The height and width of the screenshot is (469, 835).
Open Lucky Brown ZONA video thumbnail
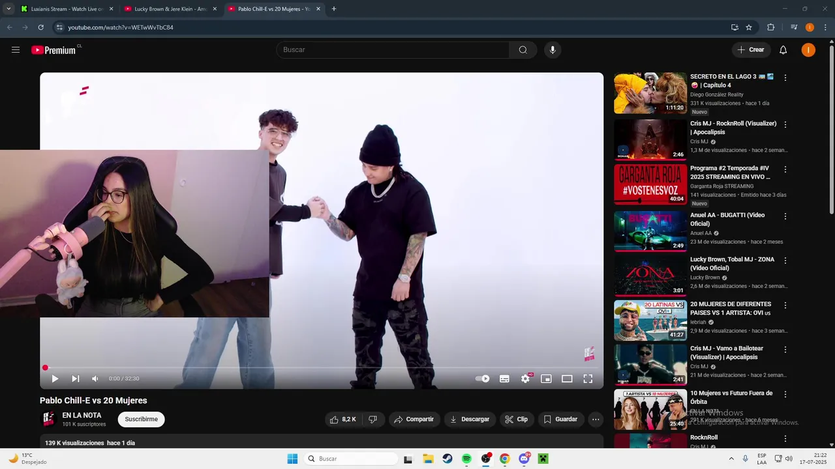[650, 276]
